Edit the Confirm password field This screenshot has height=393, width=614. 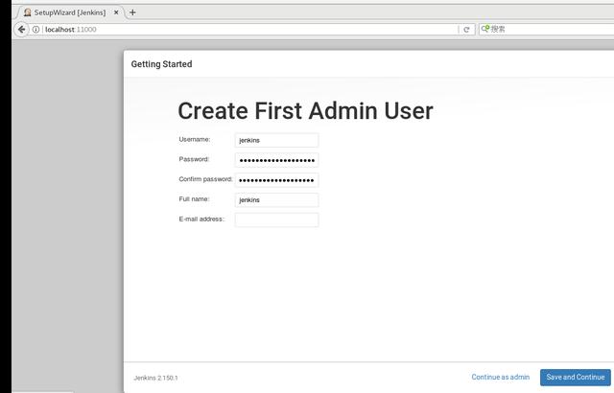[x=276, y=180]
